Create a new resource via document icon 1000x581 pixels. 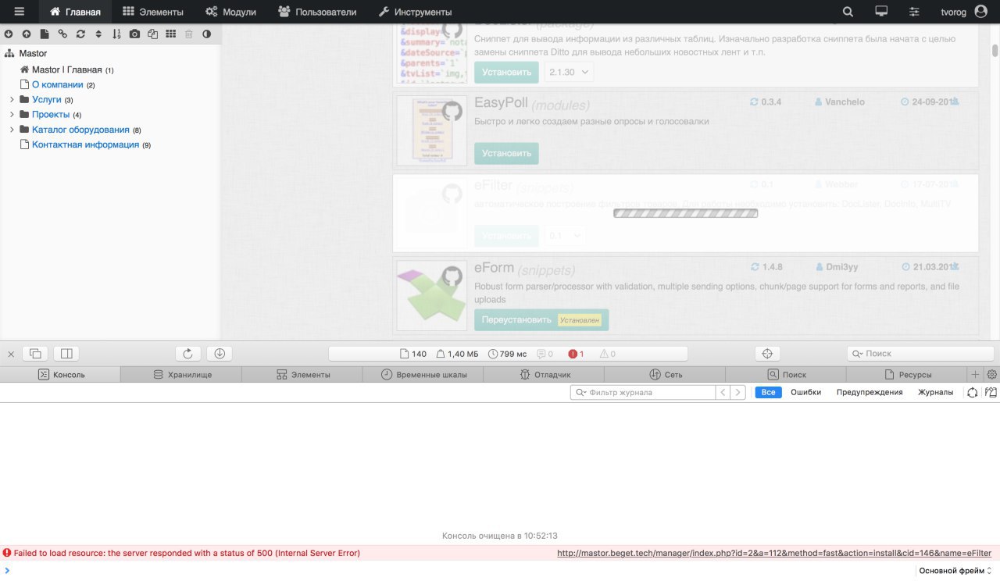tap(45, 34)
